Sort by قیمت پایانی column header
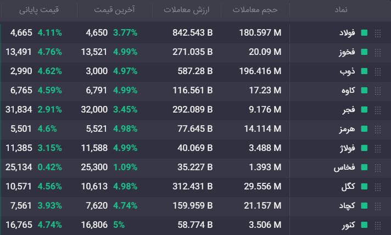The height and width of the screenshot is (235, 391). [x=39, y=10]
